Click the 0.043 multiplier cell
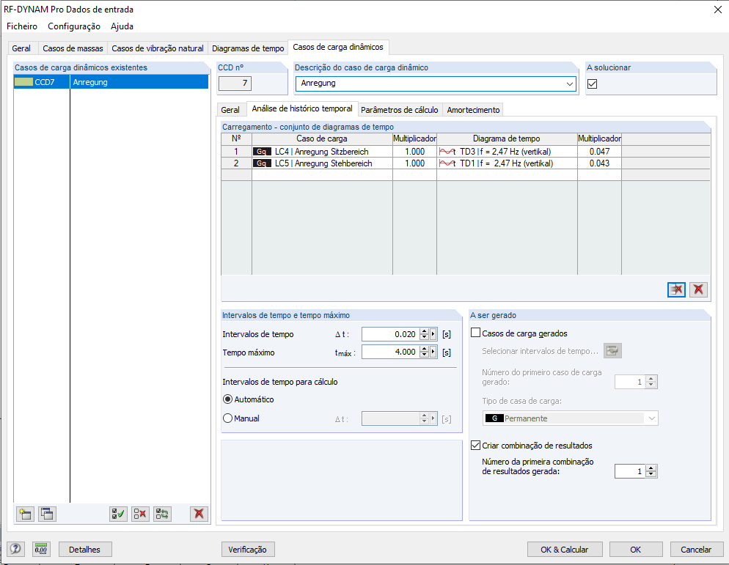729x565 pixels. pos(599,163)
